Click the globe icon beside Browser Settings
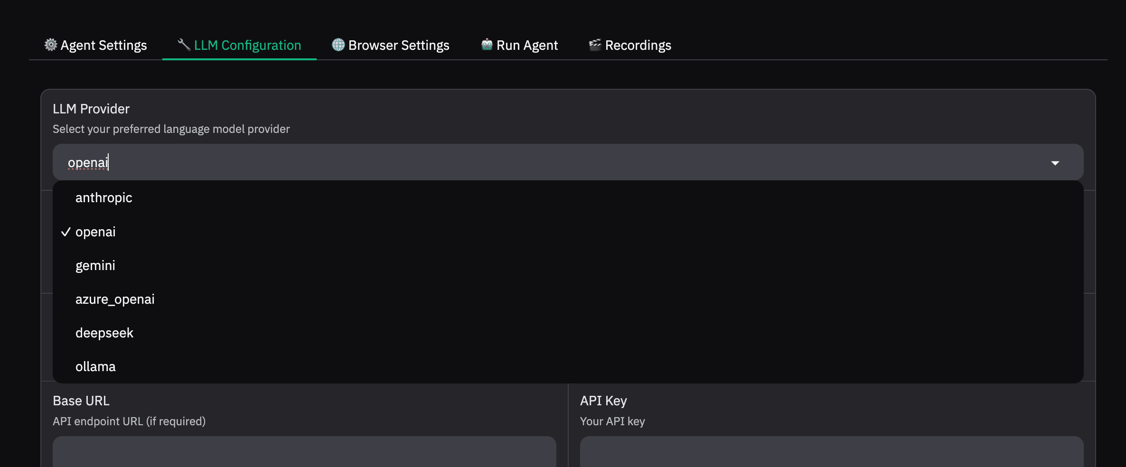This screenshot has width=1126, height=467. [338, 45]
